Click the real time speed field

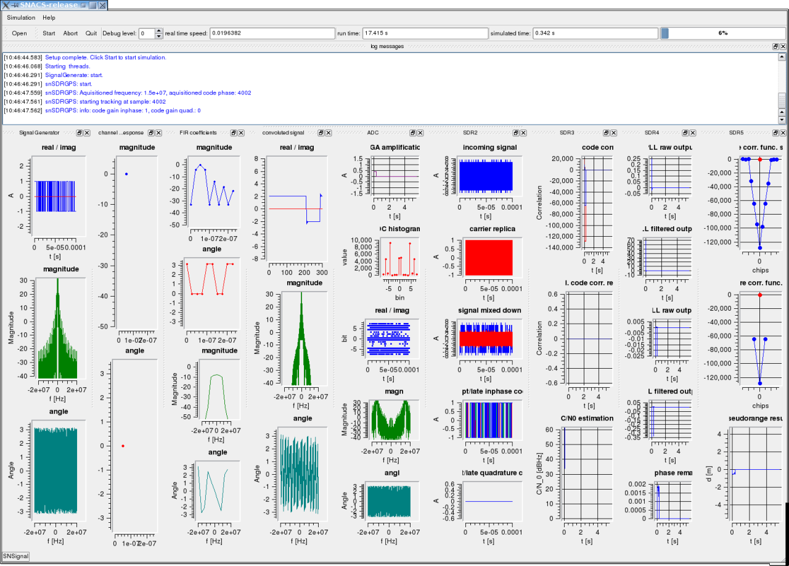tap(272, 33)
